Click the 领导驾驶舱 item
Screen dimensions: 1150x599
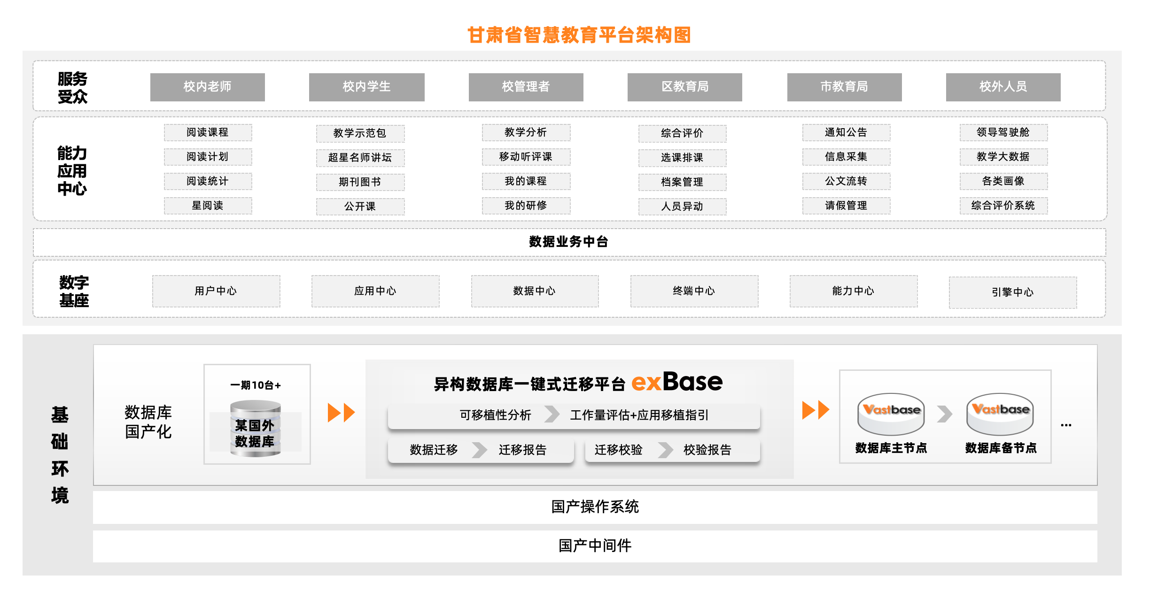1003,132
